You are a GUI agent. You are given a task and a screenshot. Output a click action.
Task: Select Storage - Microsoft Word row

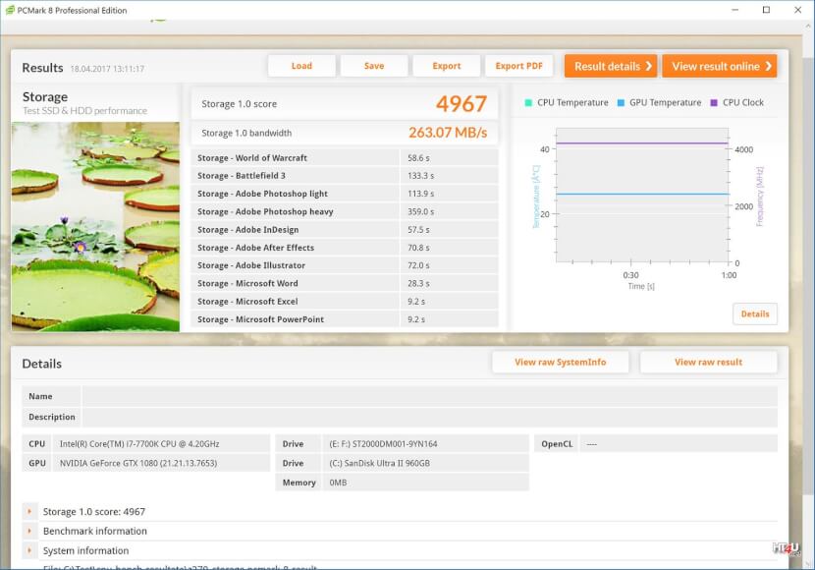pos(345,283)
